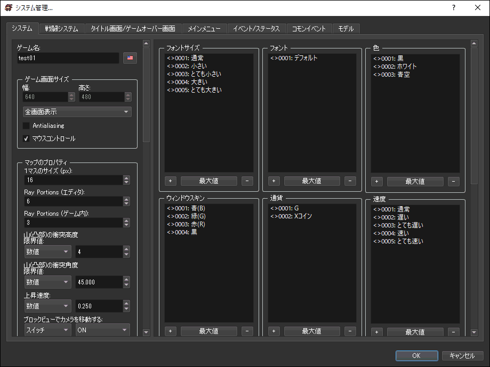Click the キャンセル button
The image size is (490, 367).
click(462, 355)
